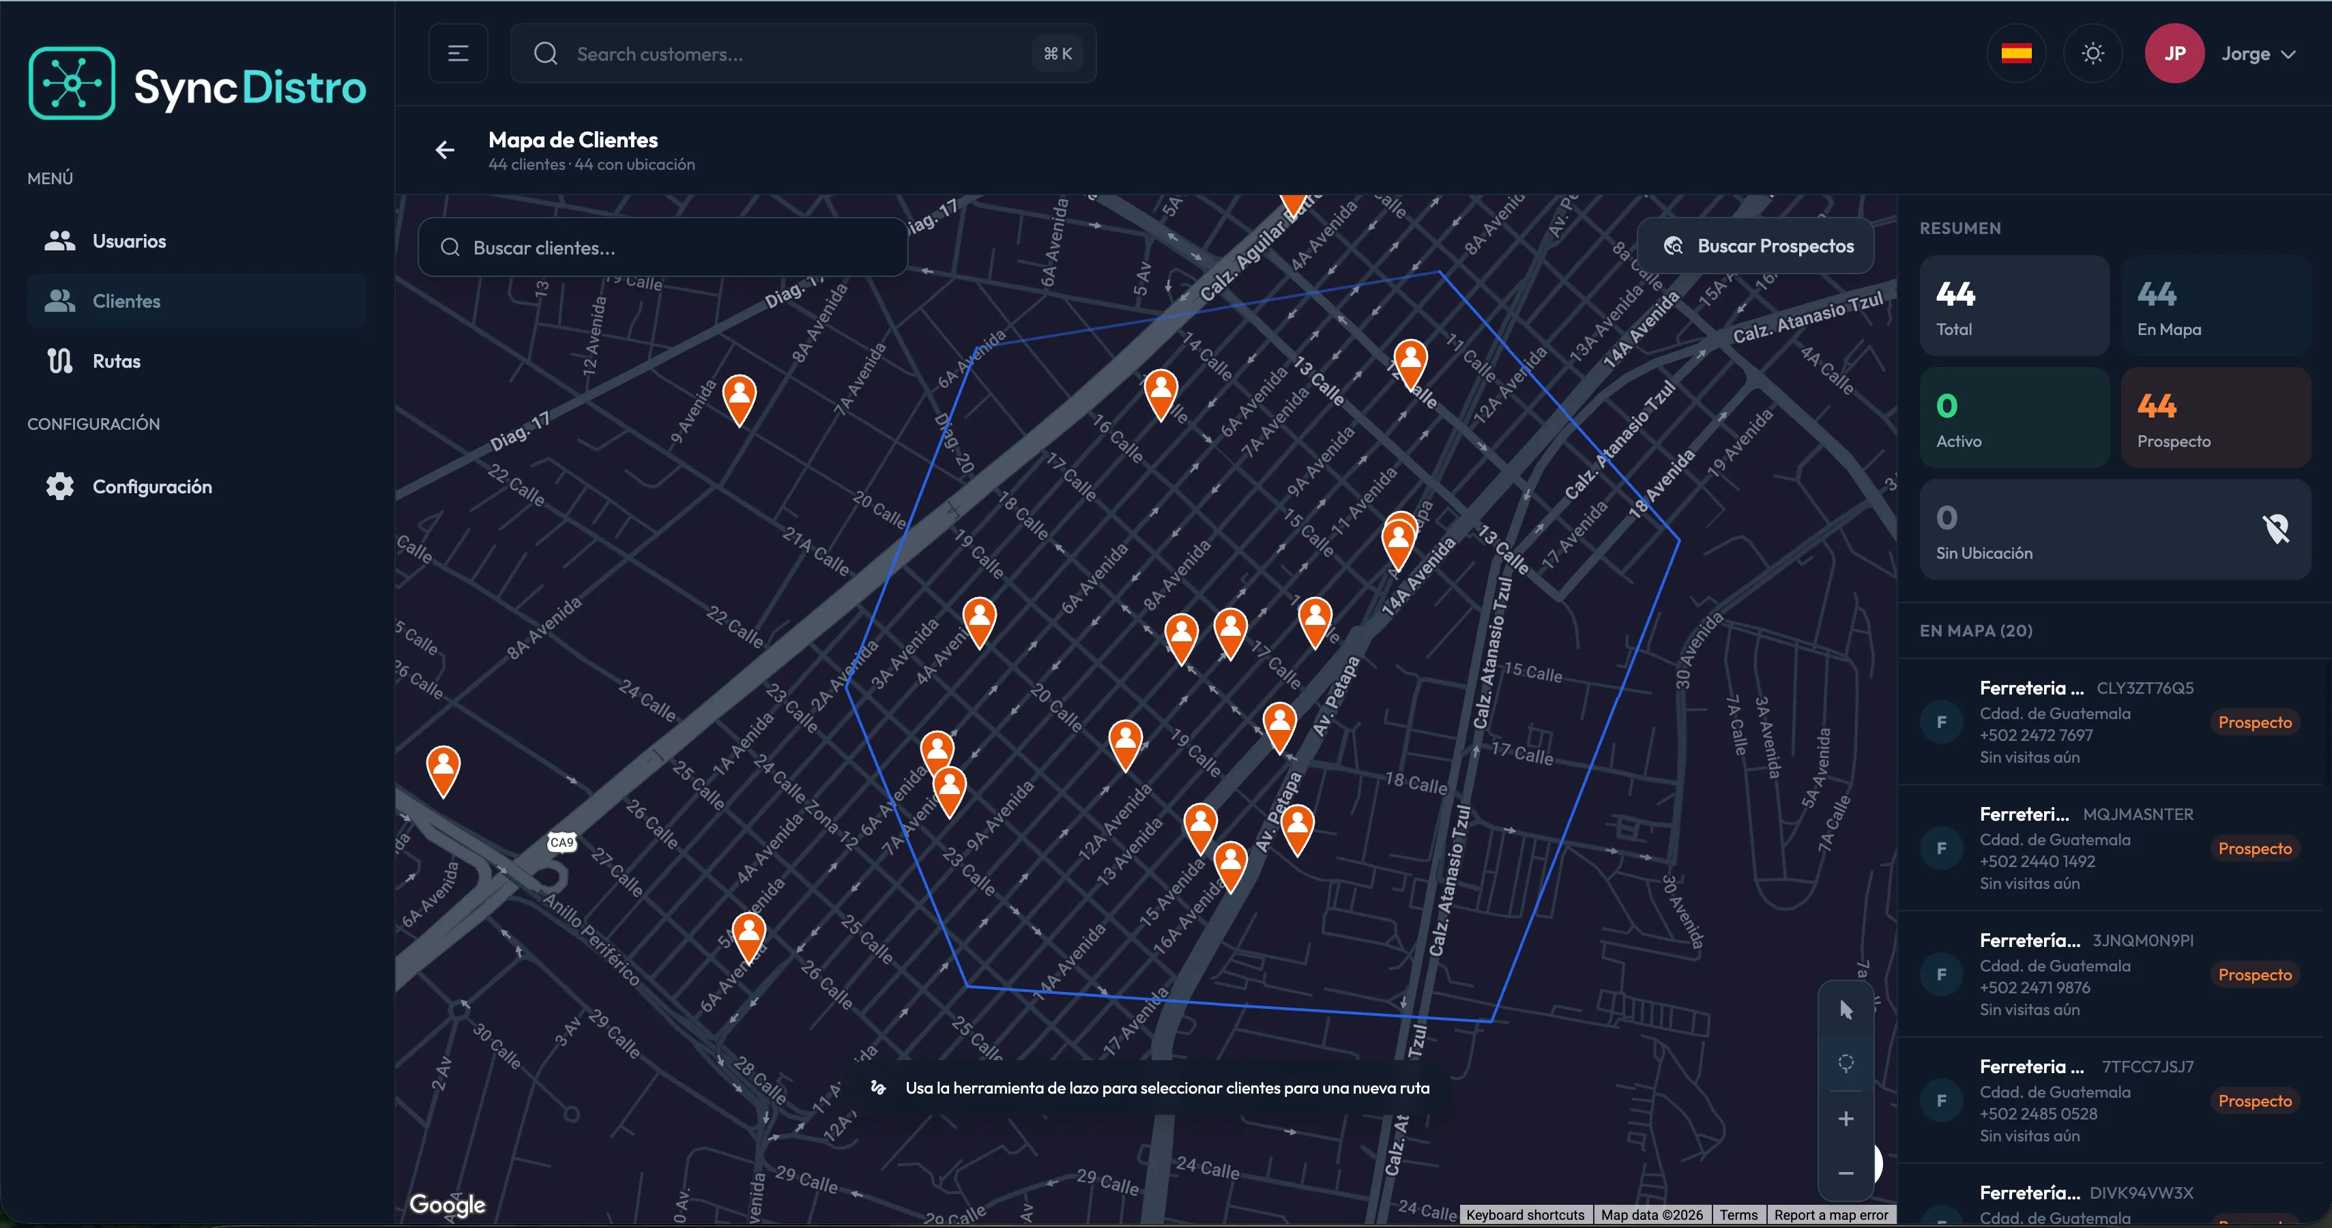Click the 44 clientes · 44 con ubicación subtitle
The height and width of the screenshot is (1228, 2332).
591,164
